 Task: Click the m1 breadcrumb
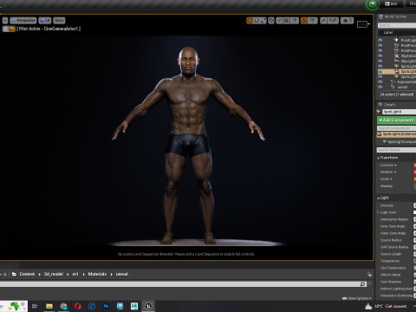click(x=75, y=274)
